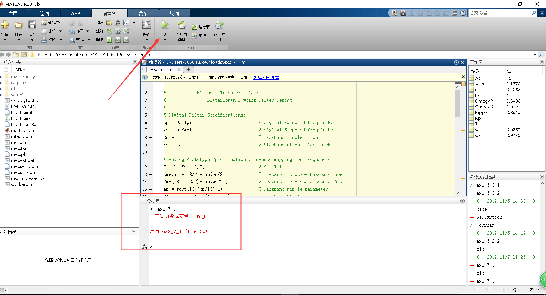Click the increase indent icon
This screenshot has width=546, height=295.
[x=118, y=40]
